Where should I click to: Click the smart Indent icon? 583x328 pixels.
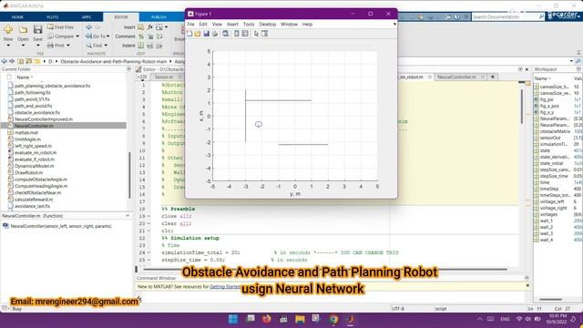tap(141, 46)
